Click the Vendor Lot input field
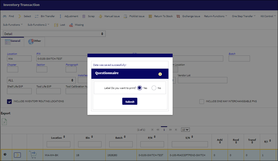This screenshot has height=161, width=278. coord(202,80)
